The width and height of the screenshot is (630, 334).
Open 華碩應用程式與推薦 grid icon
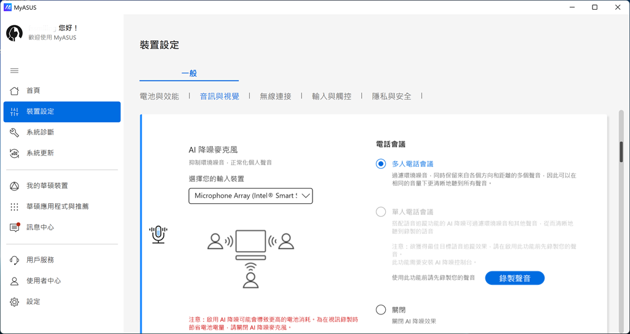coord(15,207)
